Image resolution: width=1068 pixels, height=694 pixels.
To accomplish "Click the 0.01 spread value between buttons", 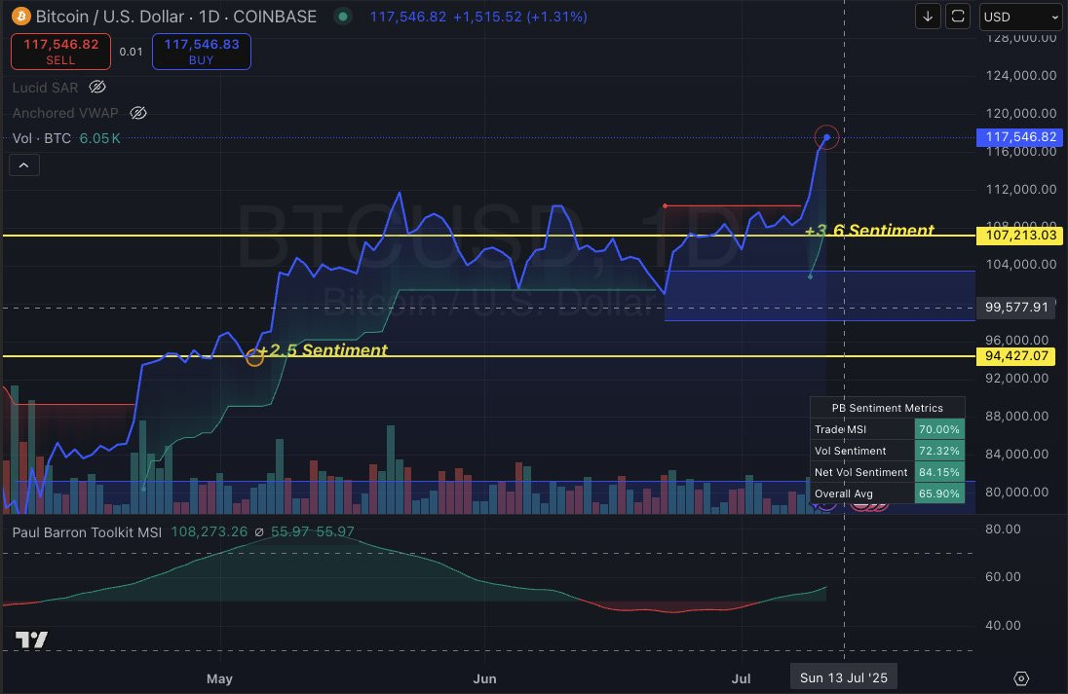I will coord(131,52).
